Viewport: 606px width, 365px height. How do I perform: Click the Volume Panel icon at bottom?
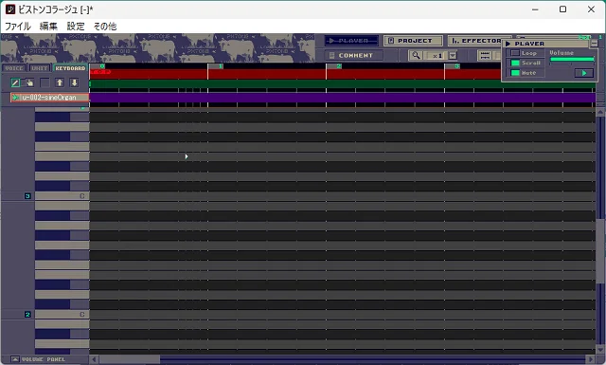[x=15, y=359]
